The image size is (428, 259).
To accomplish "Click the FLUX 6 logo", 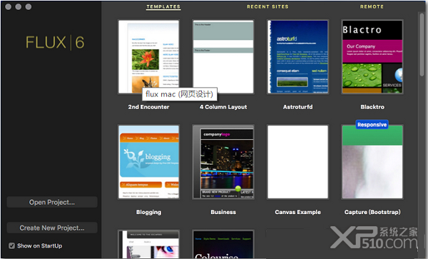I will coord(55,43).
